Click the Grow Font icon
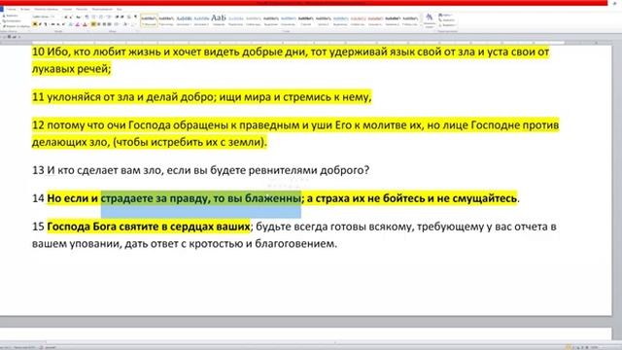The height and width of the screenshot is (350, 622). 66,17
